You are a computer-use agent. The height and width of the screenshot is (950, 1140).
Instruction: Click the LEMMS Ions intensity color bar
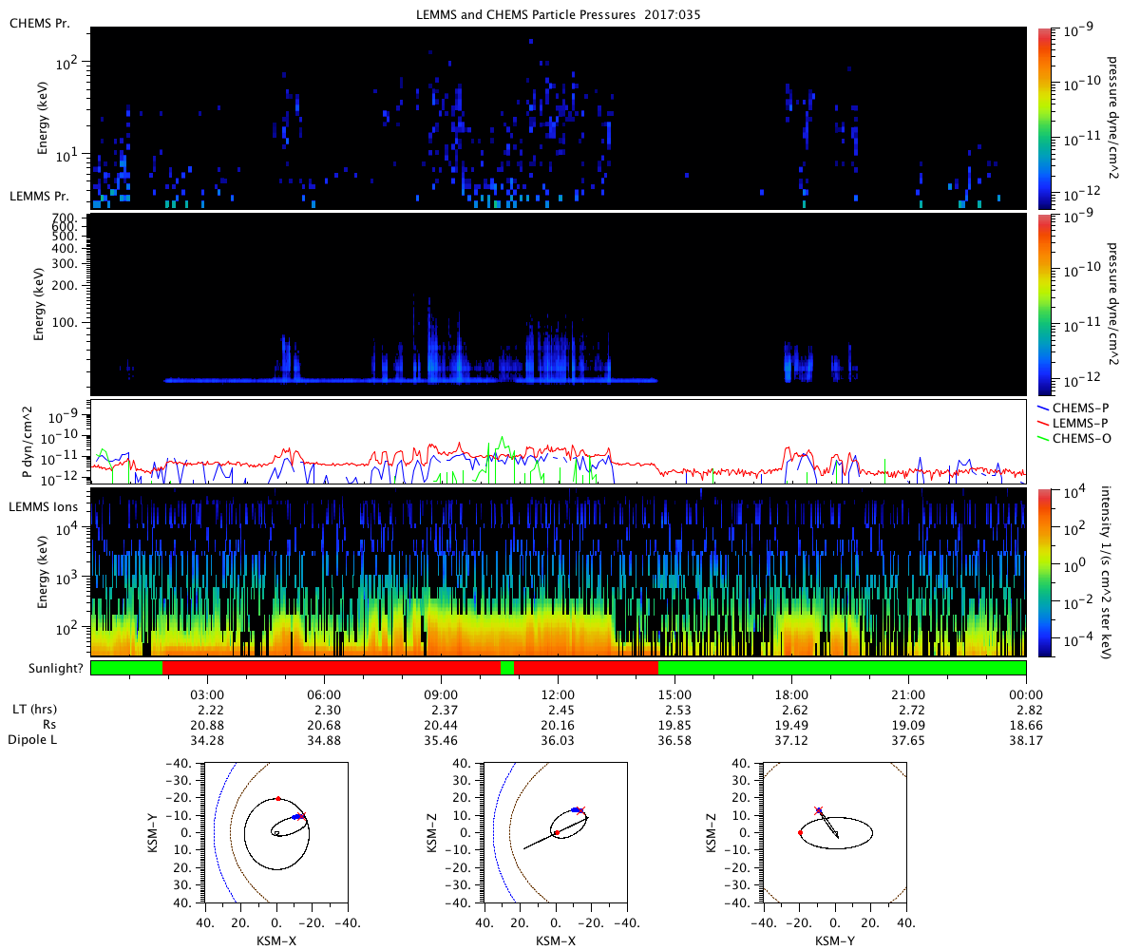[1045, 572]
